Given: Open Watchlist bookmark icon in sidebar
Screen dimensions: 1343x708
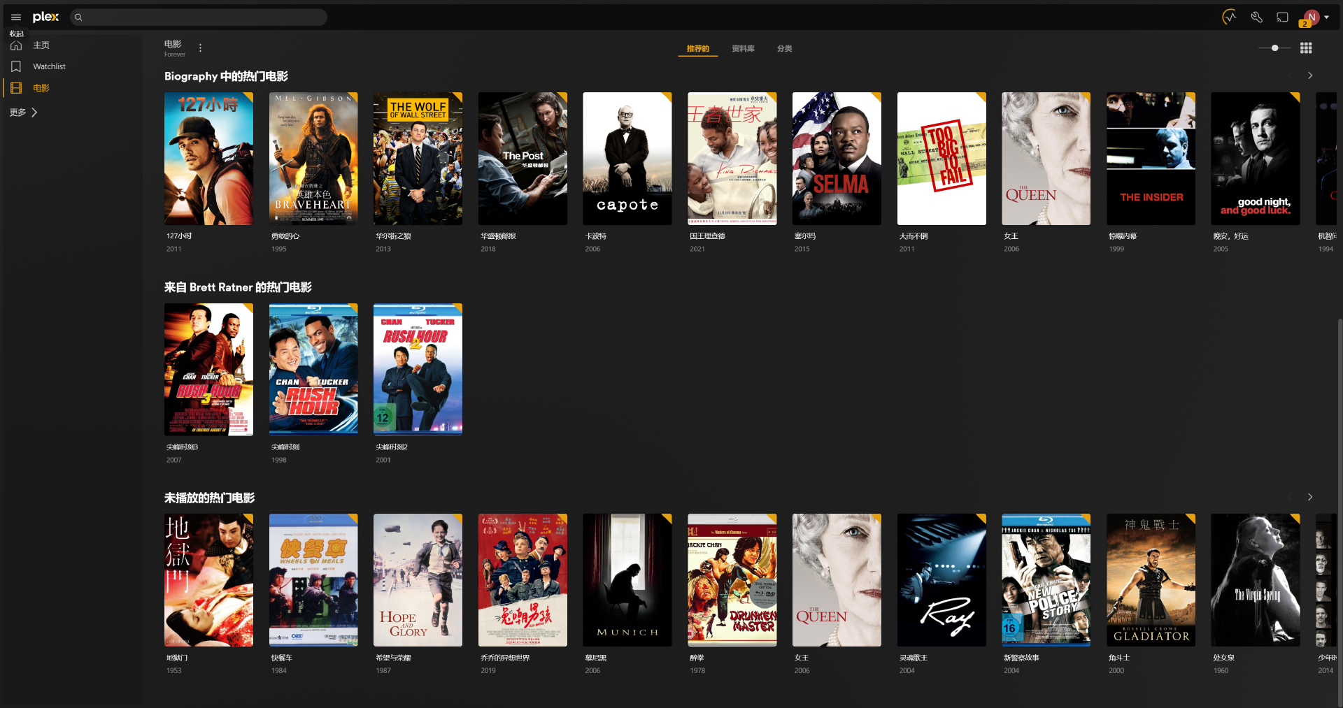Looking at the screenshot, I should tap(16, 66).
